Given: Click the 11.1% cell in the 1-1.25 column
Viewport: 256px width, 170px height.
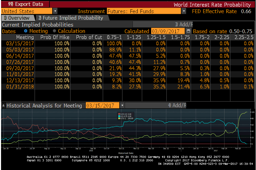Looking at the screenshot, I should coord(135,50).
